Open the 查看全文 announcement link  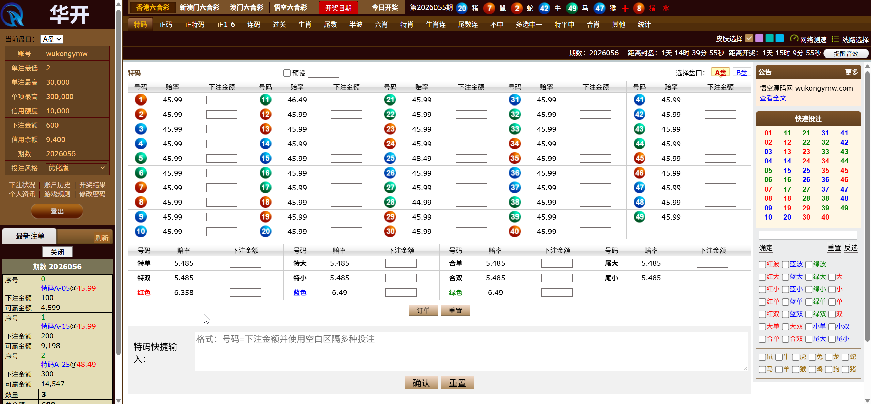point(773,98)
